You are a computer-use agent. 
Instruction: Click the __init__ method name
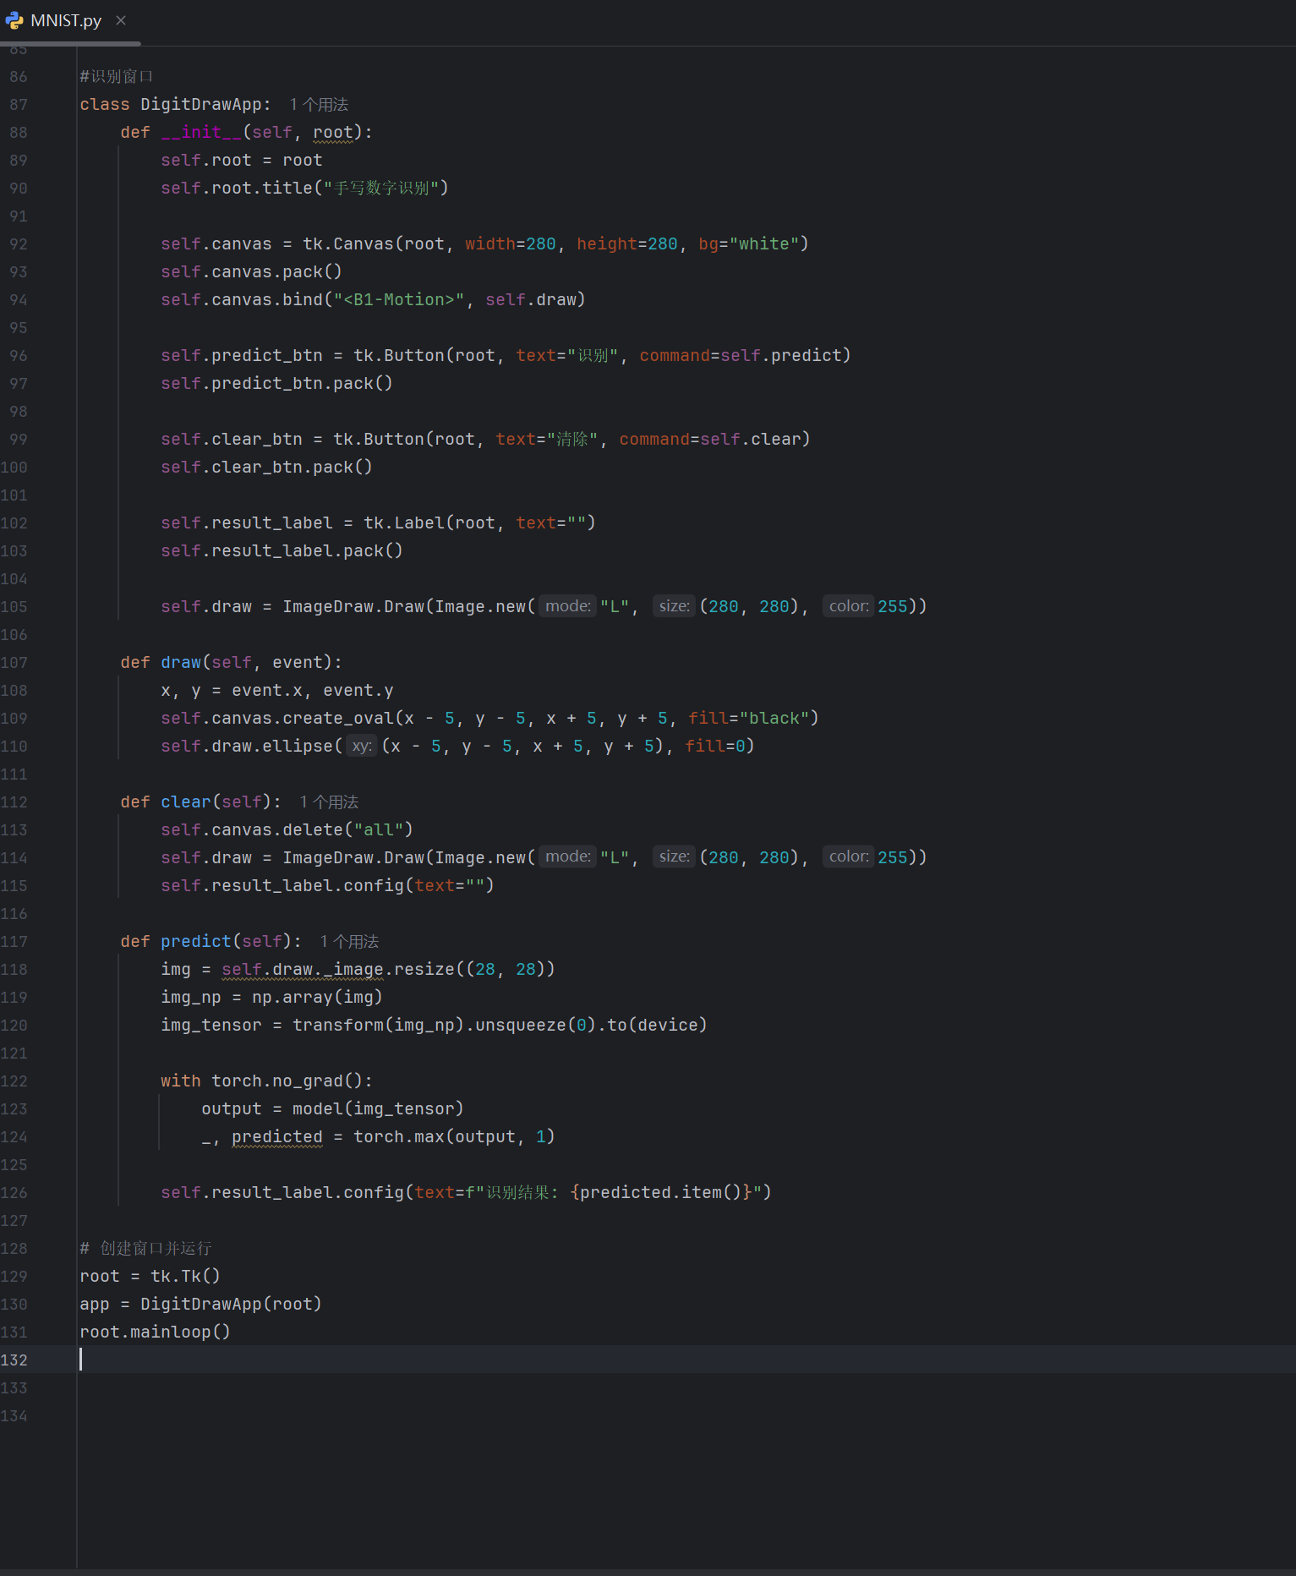point(201,132)
